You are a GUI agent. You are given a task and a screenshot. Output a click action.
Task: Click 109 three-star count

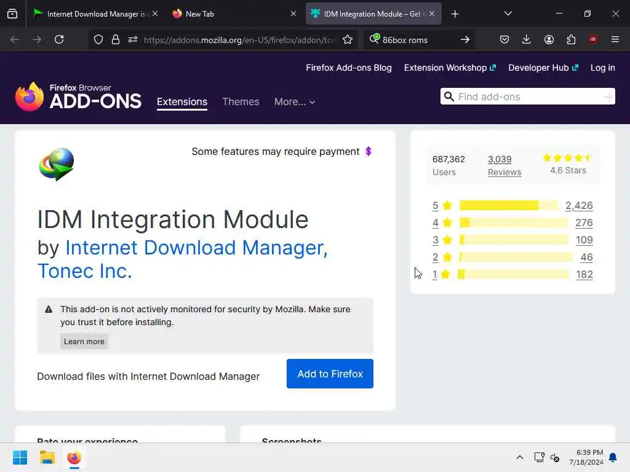coord(584,240)
